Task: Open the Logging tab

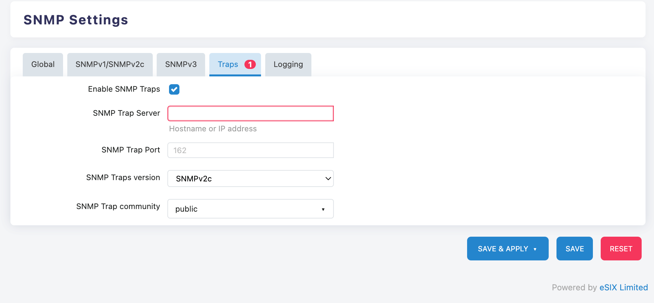Action: [288, 64]
